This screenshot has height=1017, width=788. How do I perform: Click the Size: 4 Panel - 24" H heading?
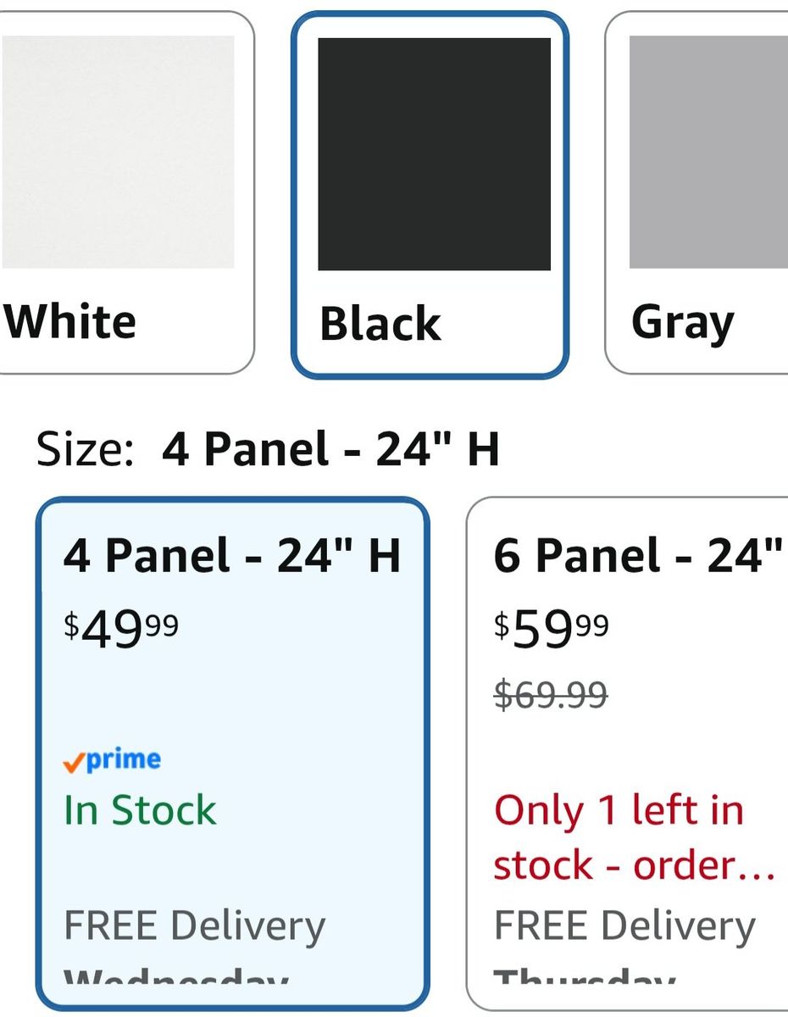pyautogui.click(x=268, y=449)
